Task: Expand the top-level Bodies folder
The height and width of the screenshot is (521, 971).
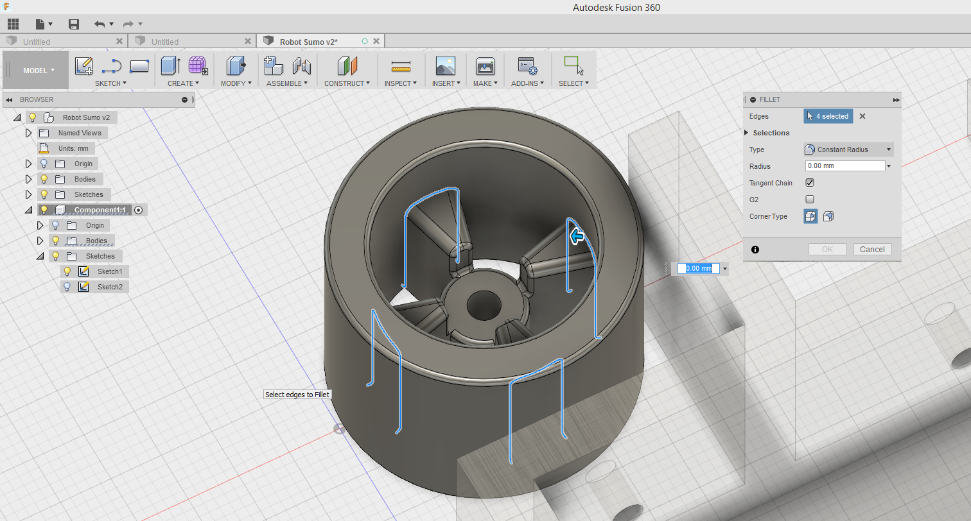Action: [x=28, y=179]
